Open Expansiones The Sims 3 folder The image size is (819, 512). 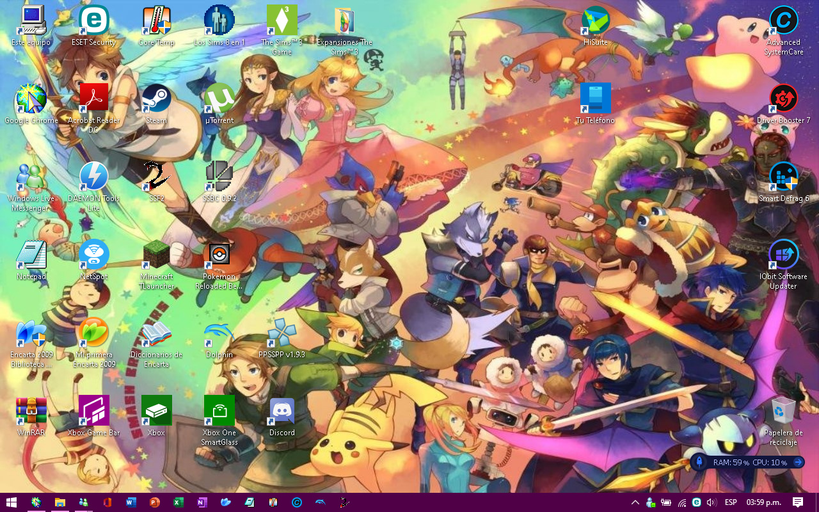click(345, 30)
